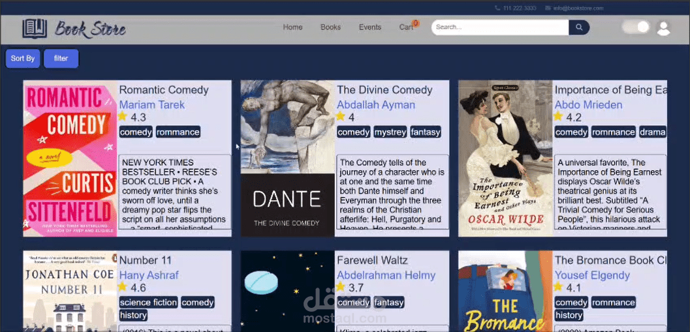Open the Cart page
This screenshot has height=332, width=690.
click(x=406, y=27)
